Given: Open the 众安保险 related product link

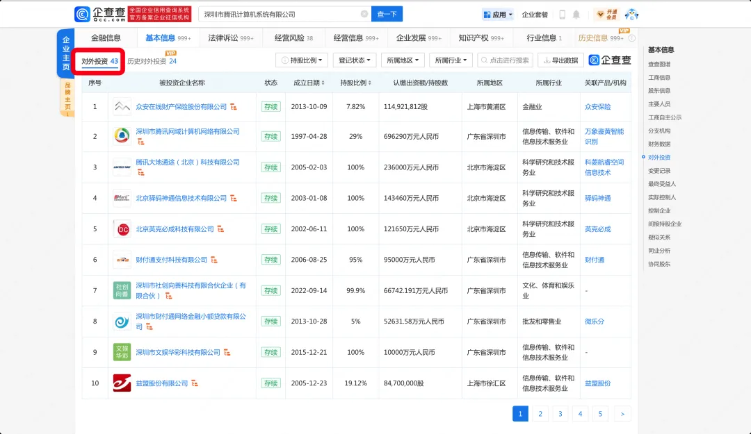Looking at the screenshot, I should (x=598, y=107).
